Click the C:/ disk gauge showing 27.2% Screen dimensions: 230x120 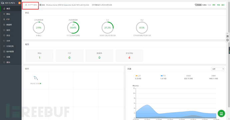pyautogui.click(x=108, y=28)
